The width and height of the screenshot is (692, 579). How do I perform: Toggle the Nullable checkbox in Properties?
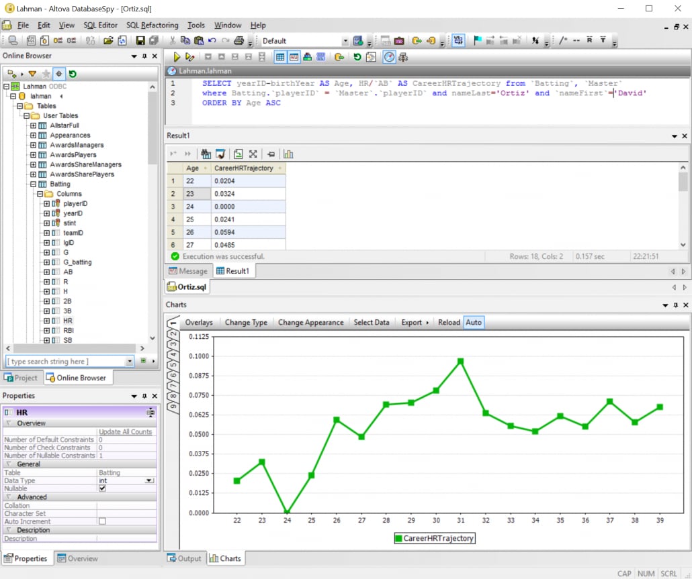point(102,488)
